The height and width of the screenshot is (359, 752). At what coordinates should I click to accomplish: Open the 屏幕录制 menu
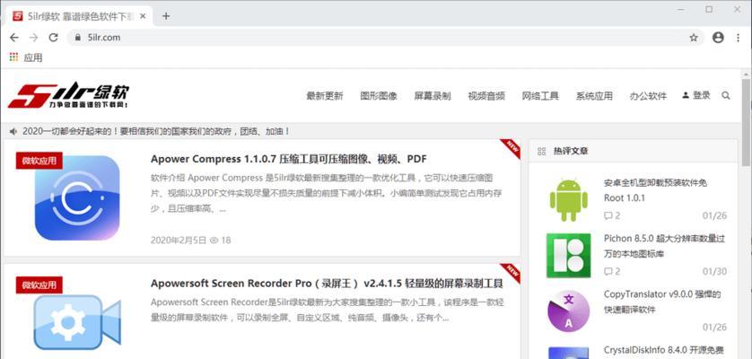click(433, 95)
